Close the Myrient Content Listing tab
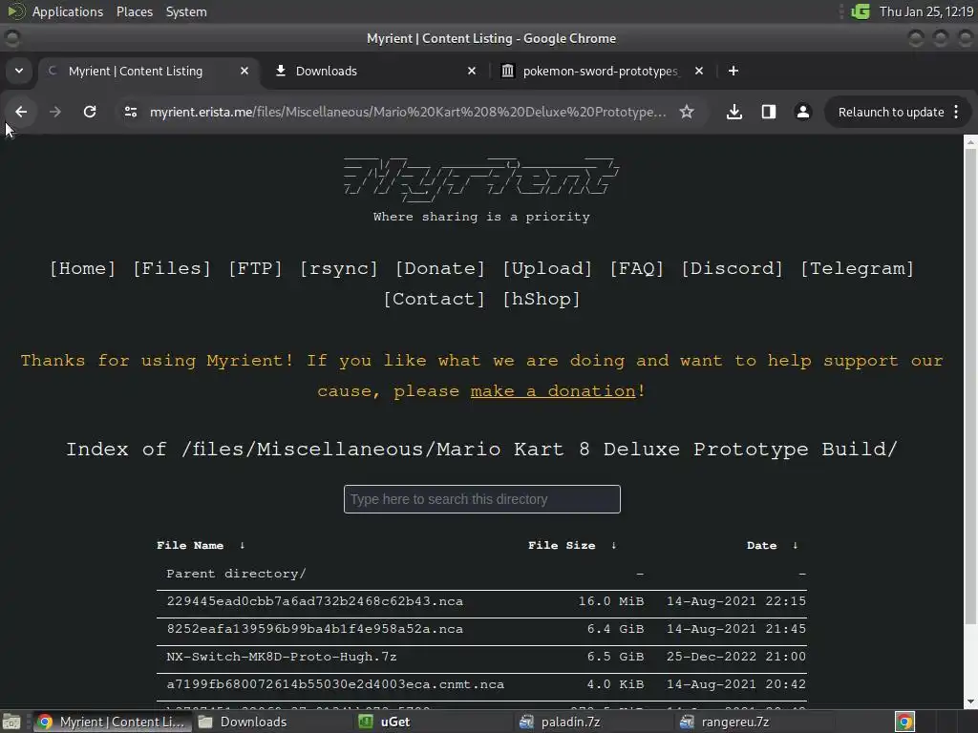Screen dimensions: 978x733 [244, 71]
